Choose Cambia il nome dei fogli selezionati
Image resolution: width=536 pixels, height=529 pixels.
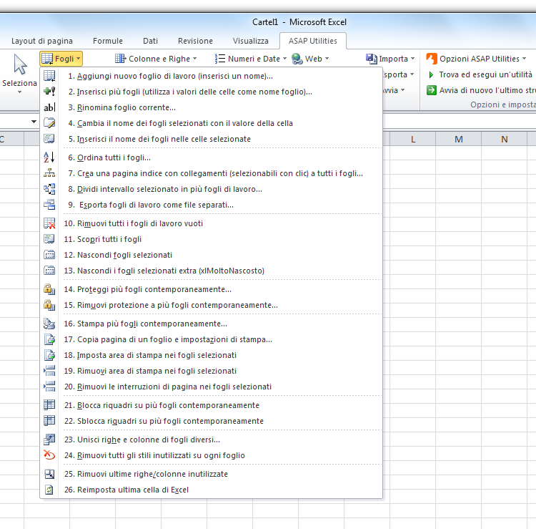[x=212, y=123]
